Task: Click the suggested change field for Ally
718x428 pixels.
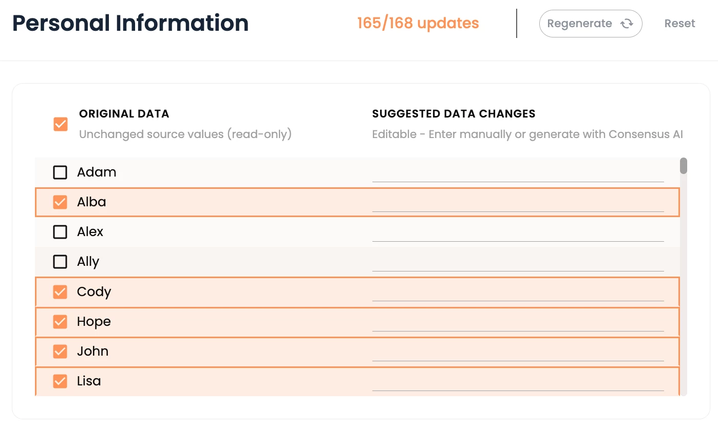Action: [x=518, y=263]
